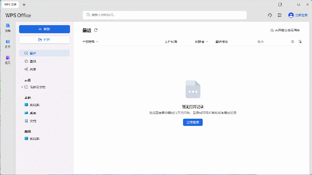Click the center 立即登录 blue button
Viewport: 312px width, 175px height.
[193, 122]
